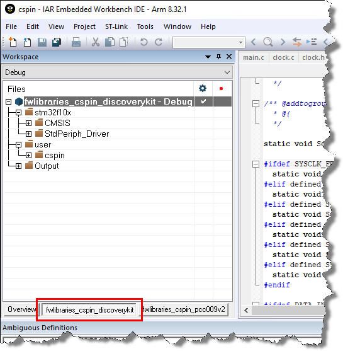Switch to the main.c editor tab
The width and height of the screenshot is (343, 351).
254,57
